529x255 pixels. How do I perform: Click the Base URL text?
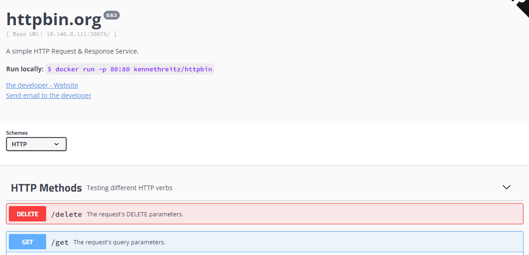pos(62,34)
